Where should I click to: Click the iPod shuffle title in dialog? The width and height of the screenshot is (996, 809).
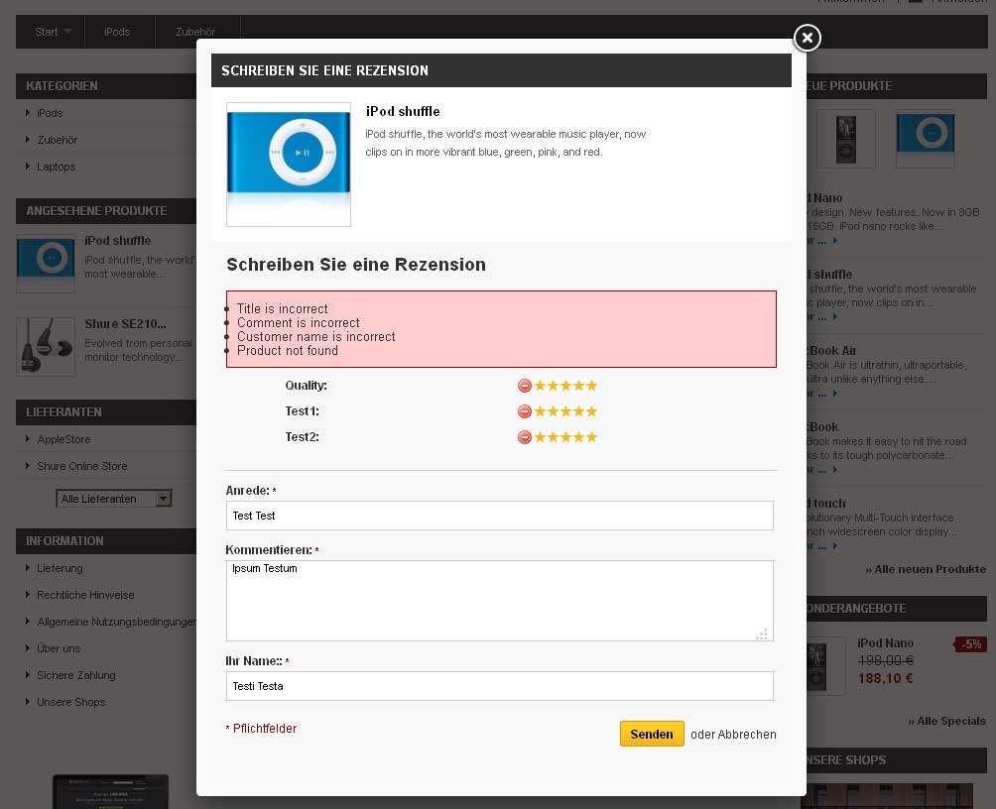[x=403, y=112]
